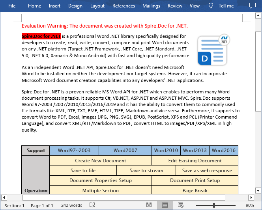Viewport: 262px width, 210px height.
Task: Click the zoom slider handle
Action: point(214,205)
